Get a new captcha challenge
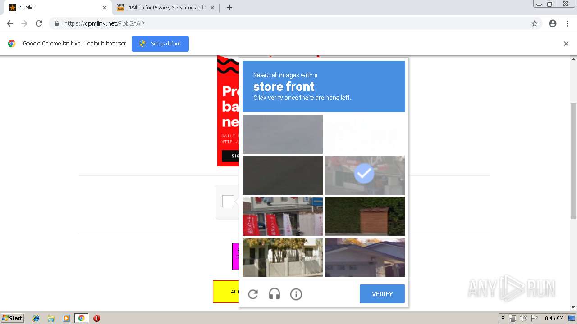The height and width of the screenshot is (324, 577). (x=253, y=294)
